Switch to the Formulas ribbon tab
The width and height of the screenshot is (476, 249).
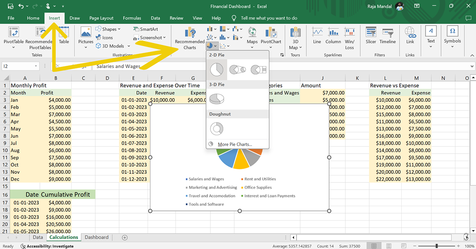pyautogui.click(x=132, y=18)
